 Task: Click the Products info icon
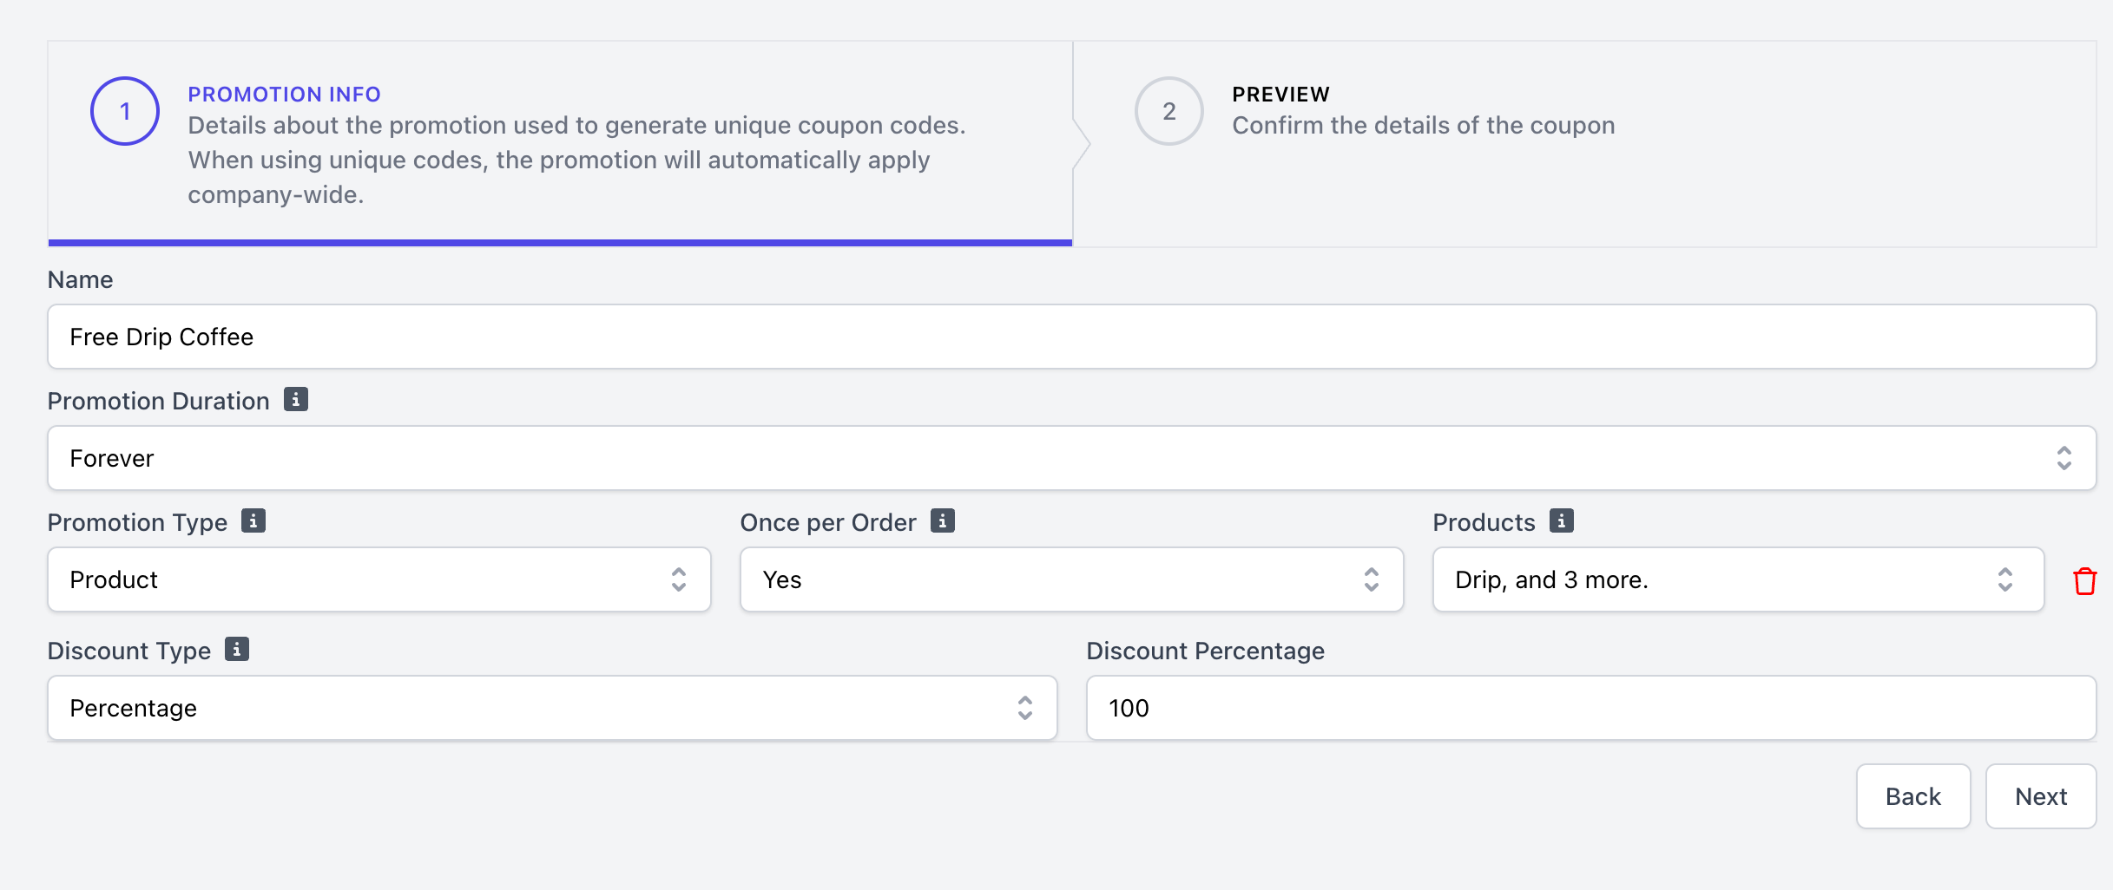(x=1562, y=521)
